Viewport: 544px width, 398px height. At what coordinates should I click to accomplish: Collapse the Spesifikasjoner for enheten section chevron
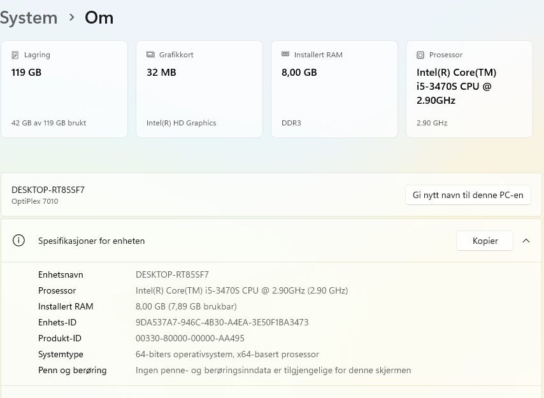point(526,241)
